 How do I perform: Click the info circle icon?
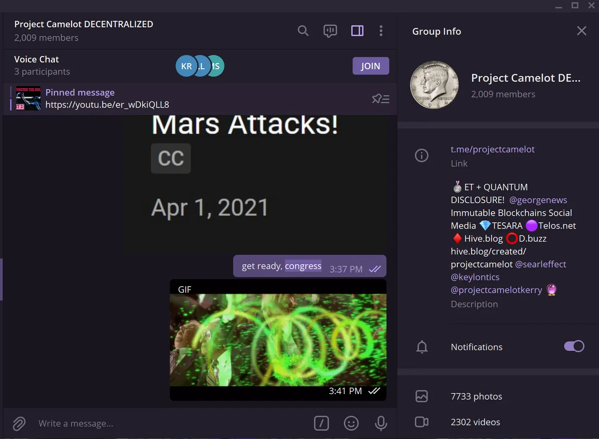point(422,155)
